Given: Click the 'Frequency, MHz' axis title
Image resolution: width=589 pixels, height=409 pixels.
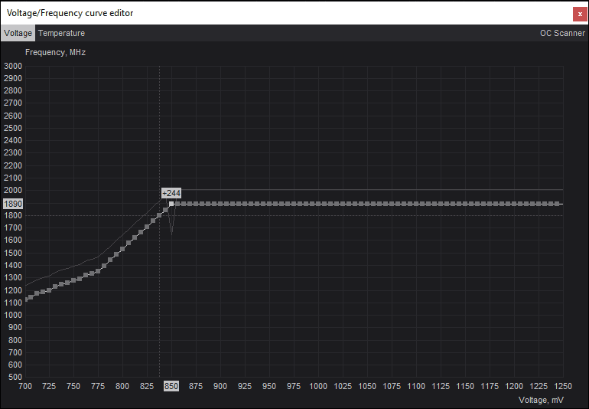Looking at the screenshot, I should 55,52.
